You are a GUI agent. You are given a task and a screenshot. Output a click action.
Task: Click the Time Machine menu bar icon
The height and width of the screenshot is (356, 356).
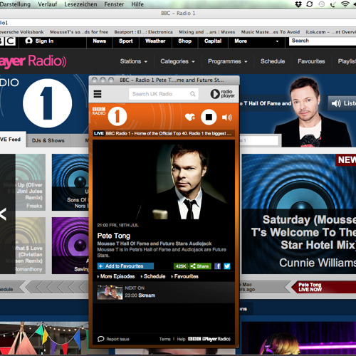pos(322,4)
